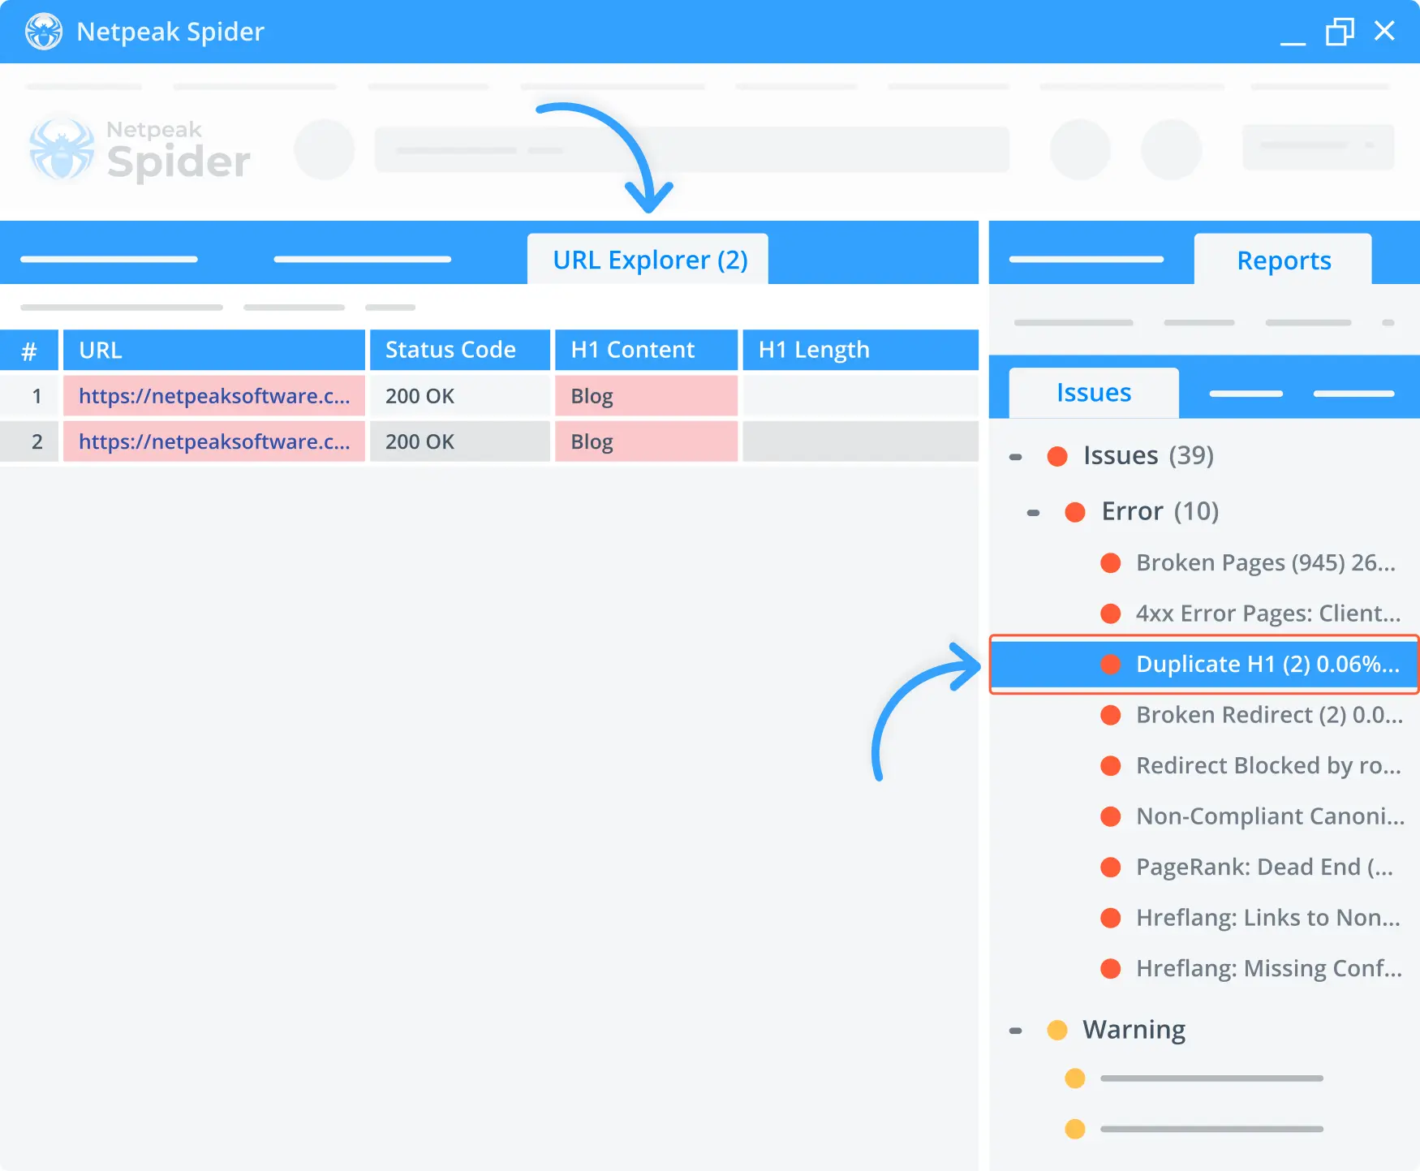
Task: Click the red dot beside Issues (39)
Action: [x=1057, y=457]
